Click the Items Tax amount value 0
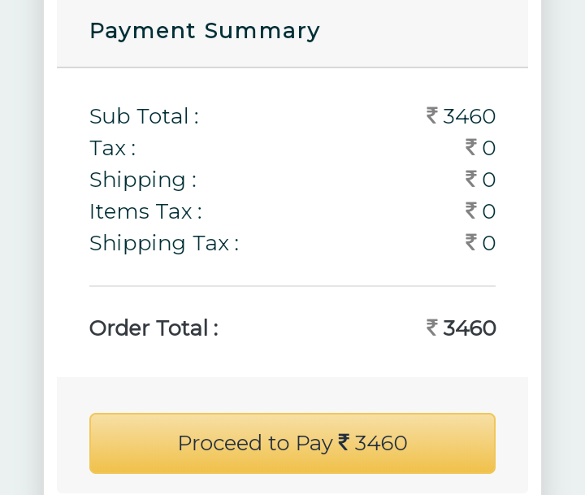This screenshot has width=585, height=495. point(489,211)
